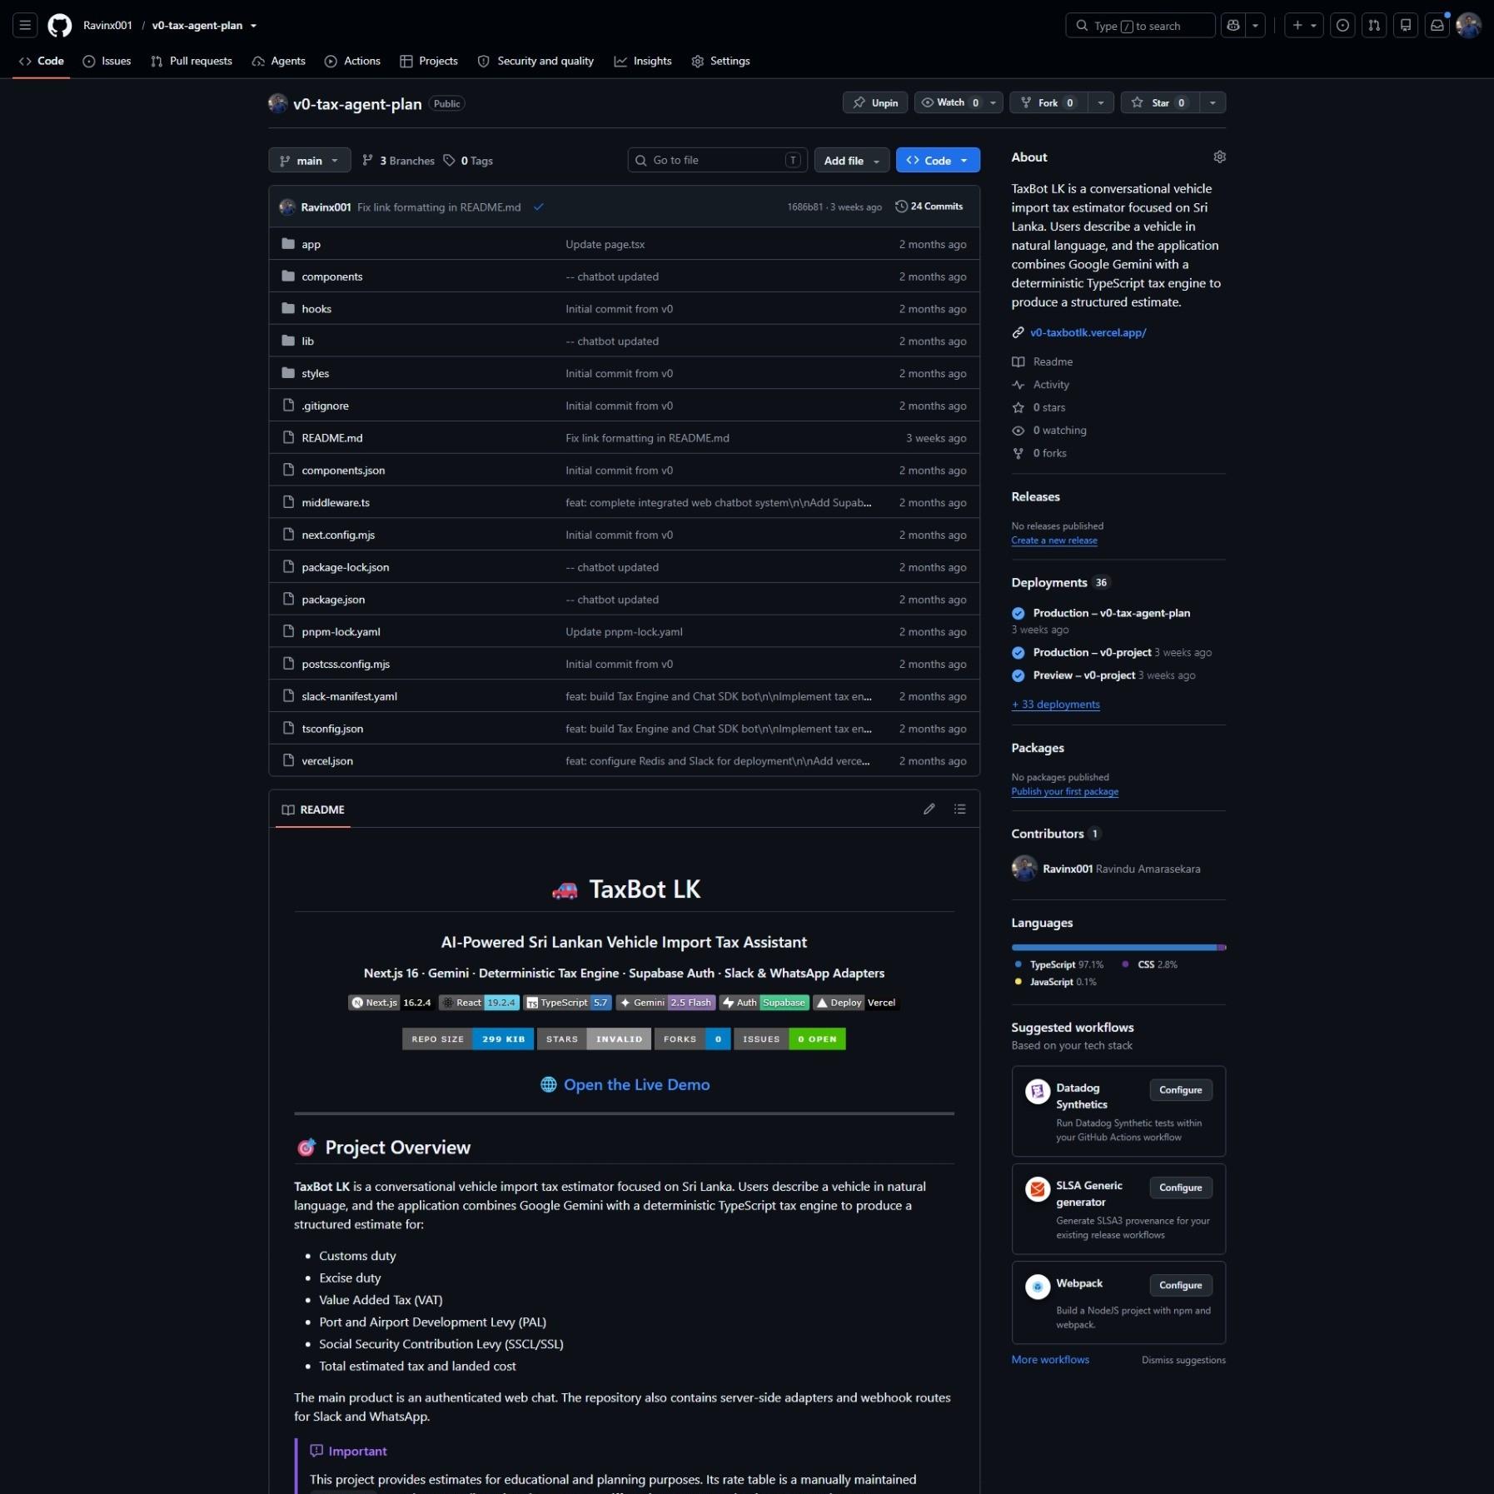Viewport: 1494px width, 1494px height.
Task: Open the Code clone dropdown
Action: point(938,160)
